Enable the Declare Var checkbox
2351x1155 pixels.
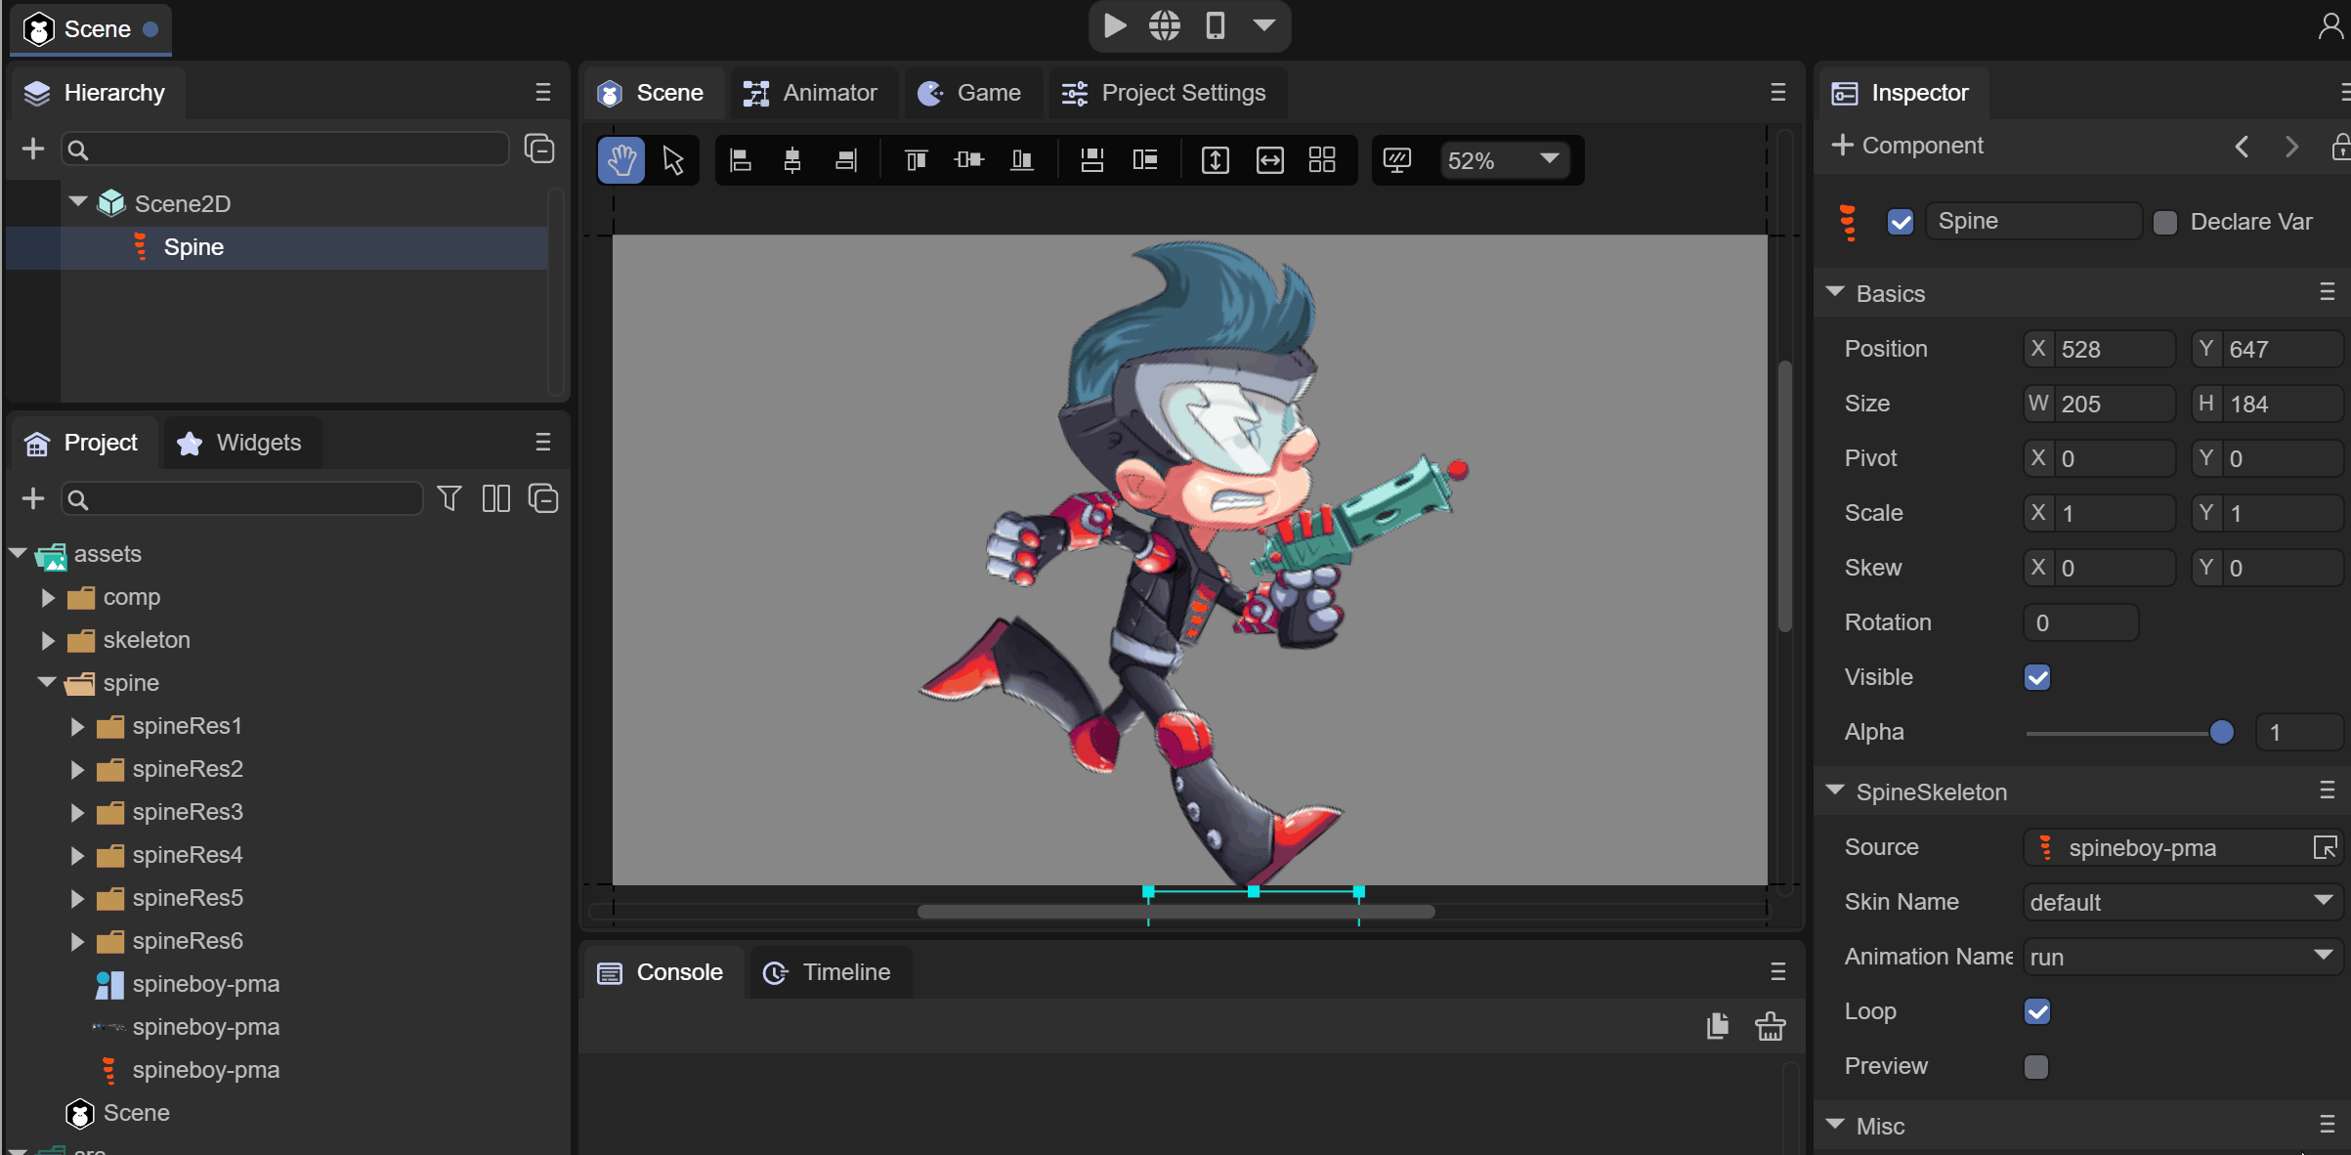2165,222
